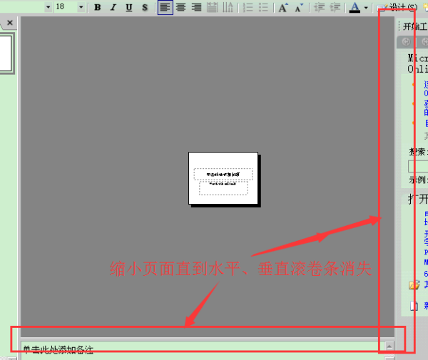Click task pane Back arrow button

pos(406,42)
